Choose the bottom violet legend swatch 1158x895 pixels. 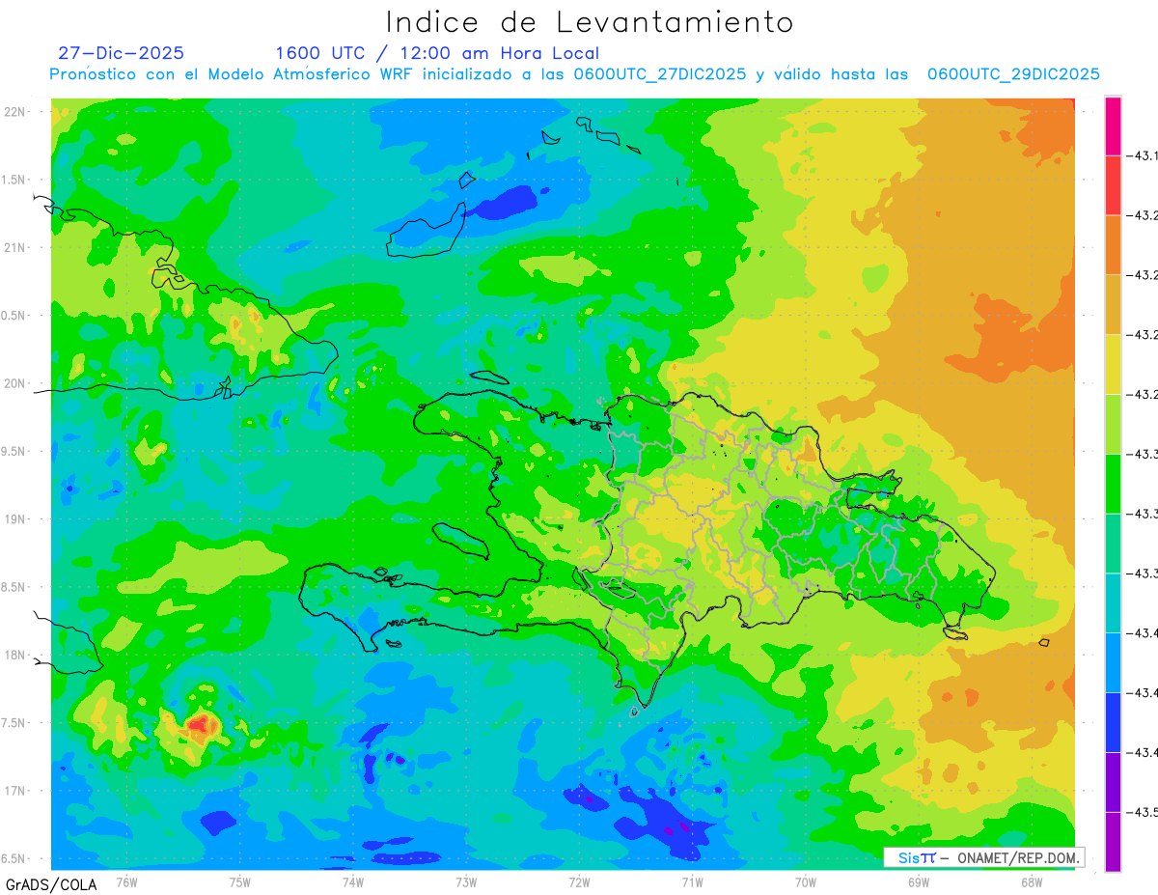tap(1113, 842)
